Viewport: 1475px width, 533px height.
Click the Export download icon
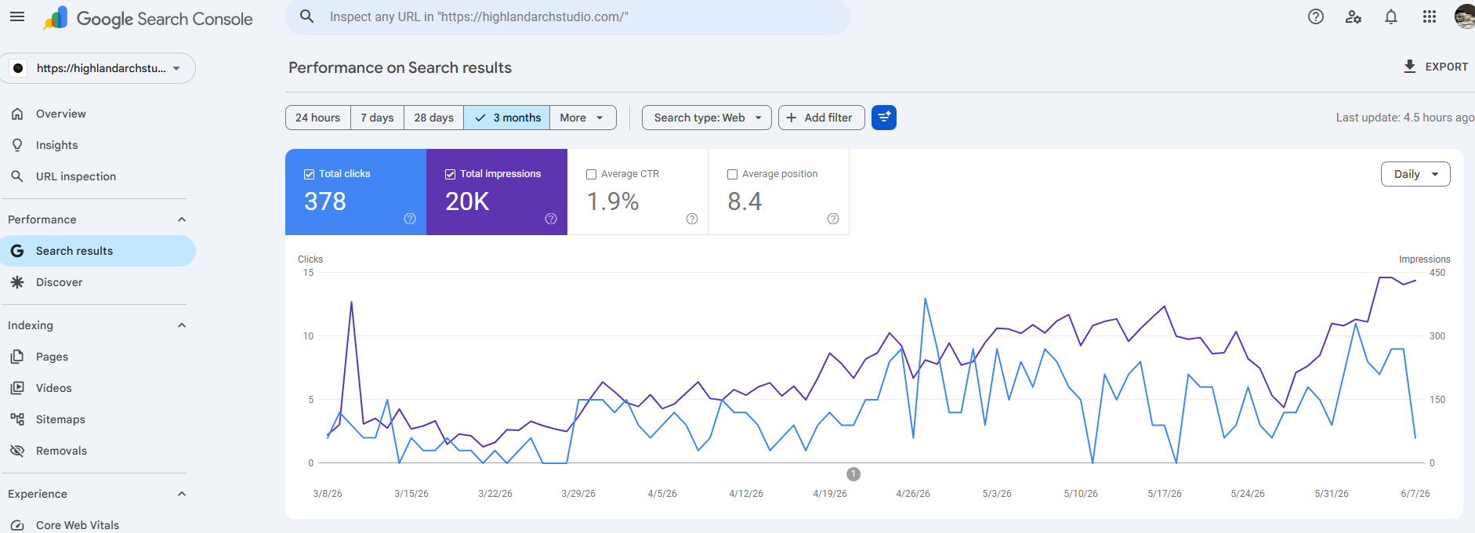pos(1410,67)
